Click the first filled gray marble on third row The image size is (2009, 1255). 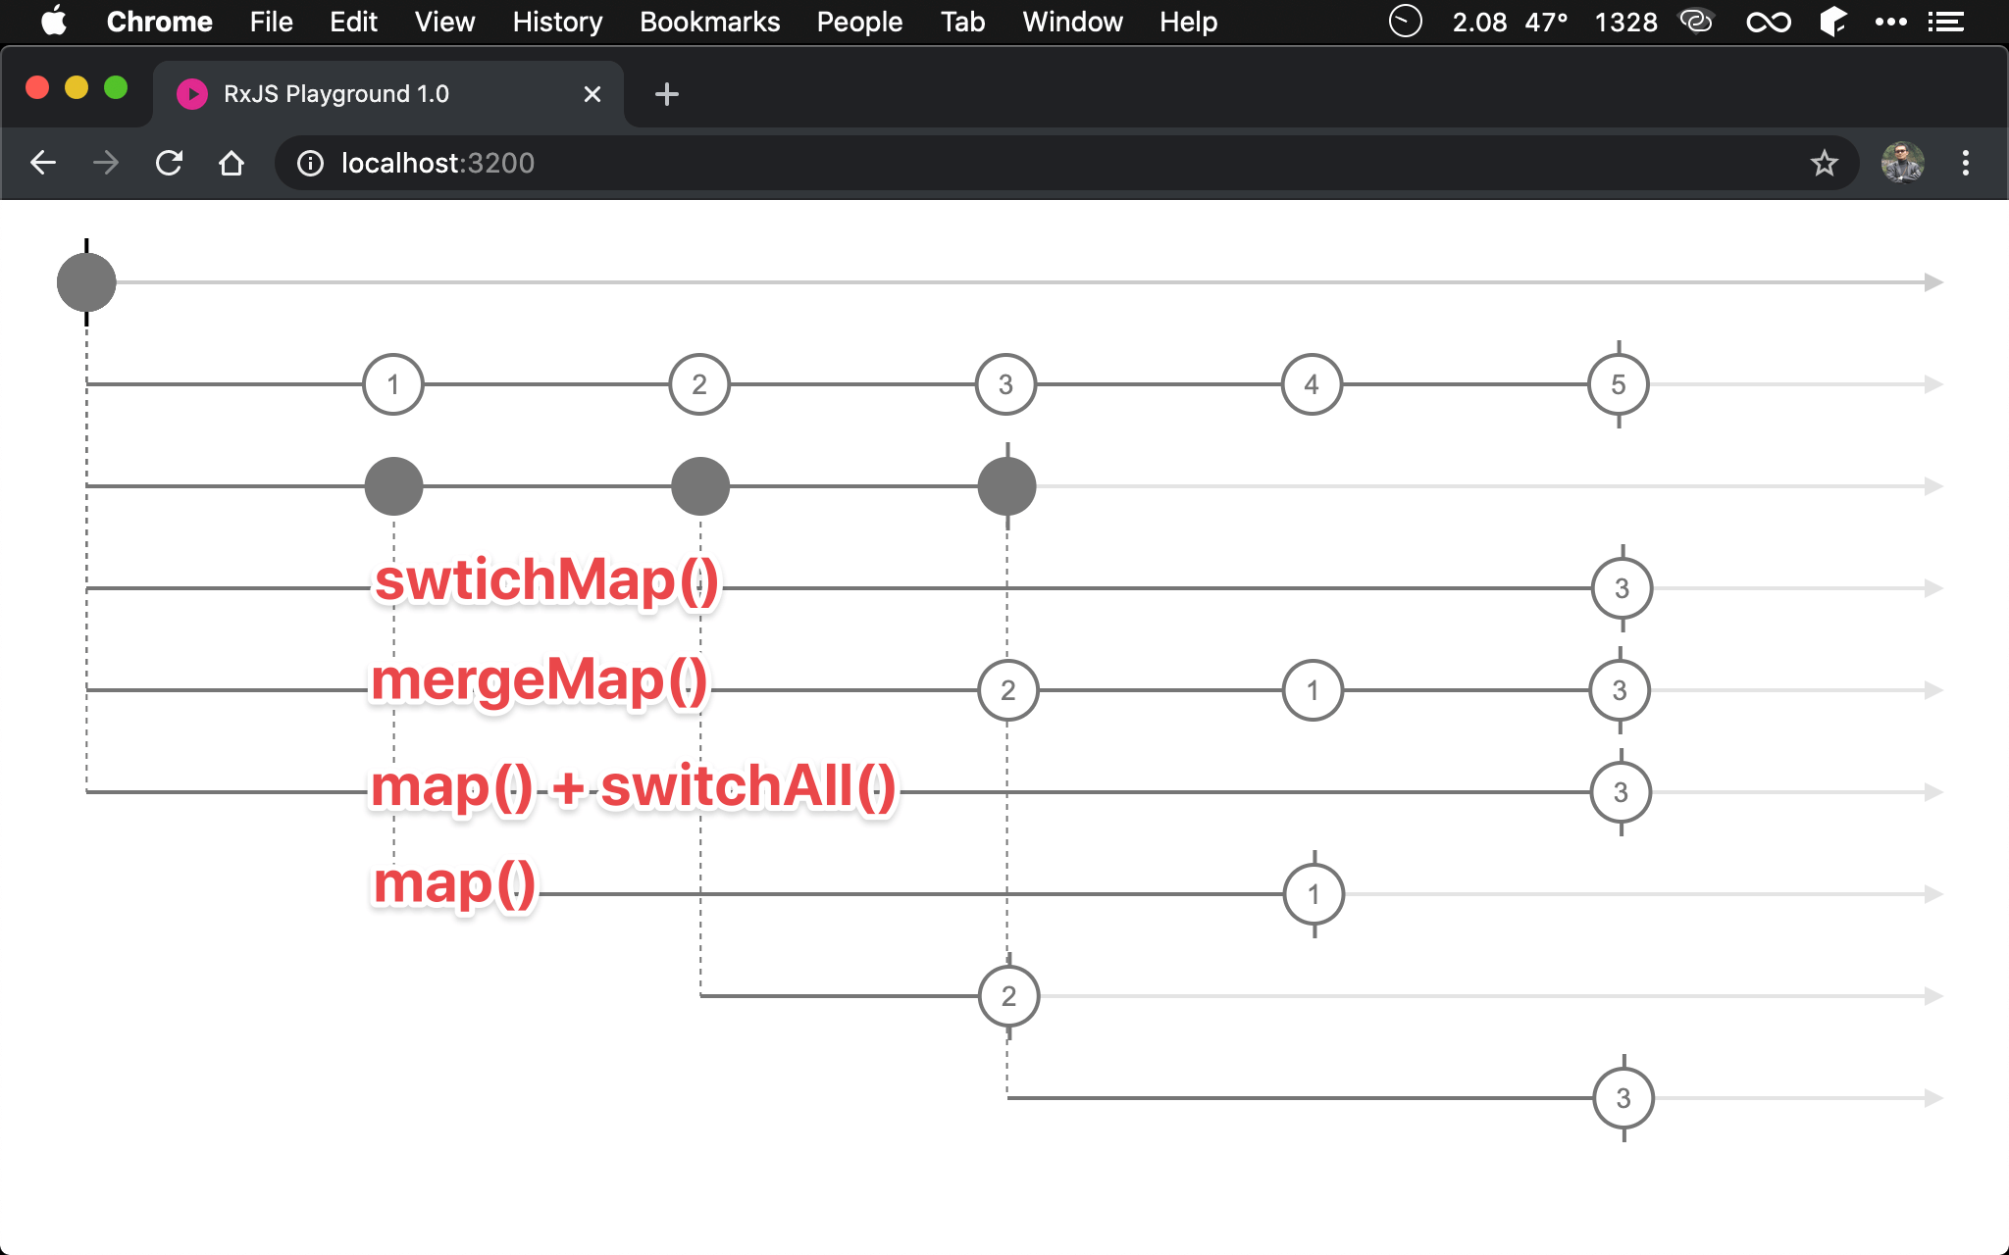[x=393, y=486]
